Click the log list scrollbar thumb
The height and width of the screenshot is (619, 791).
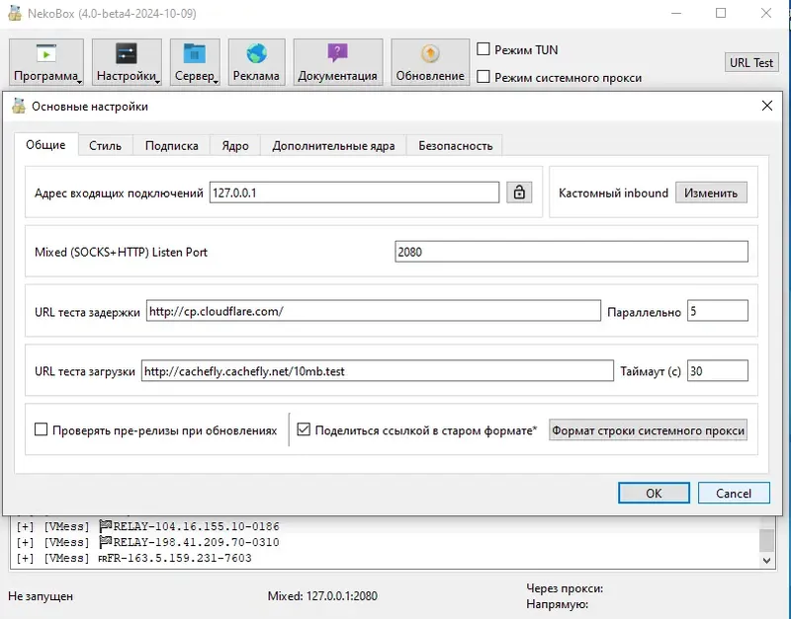pyautogui.click(x=767, y=540)
